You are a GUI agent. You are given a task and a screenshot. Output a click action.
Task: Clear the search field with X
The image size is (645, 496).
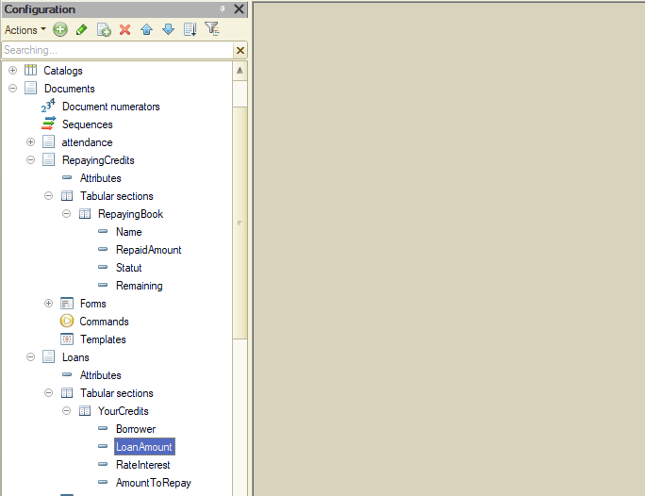pyautogui.click(x=240, y=50)
